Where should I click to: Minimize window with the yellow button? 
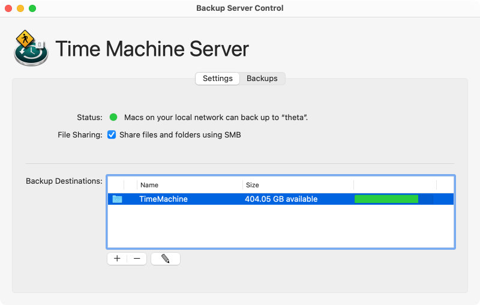coord(20,8)
